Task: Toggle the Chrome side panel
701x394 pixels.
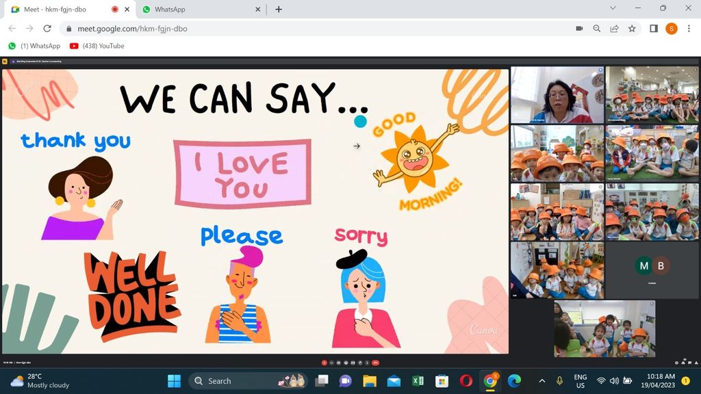Action: tap(654, 29)
